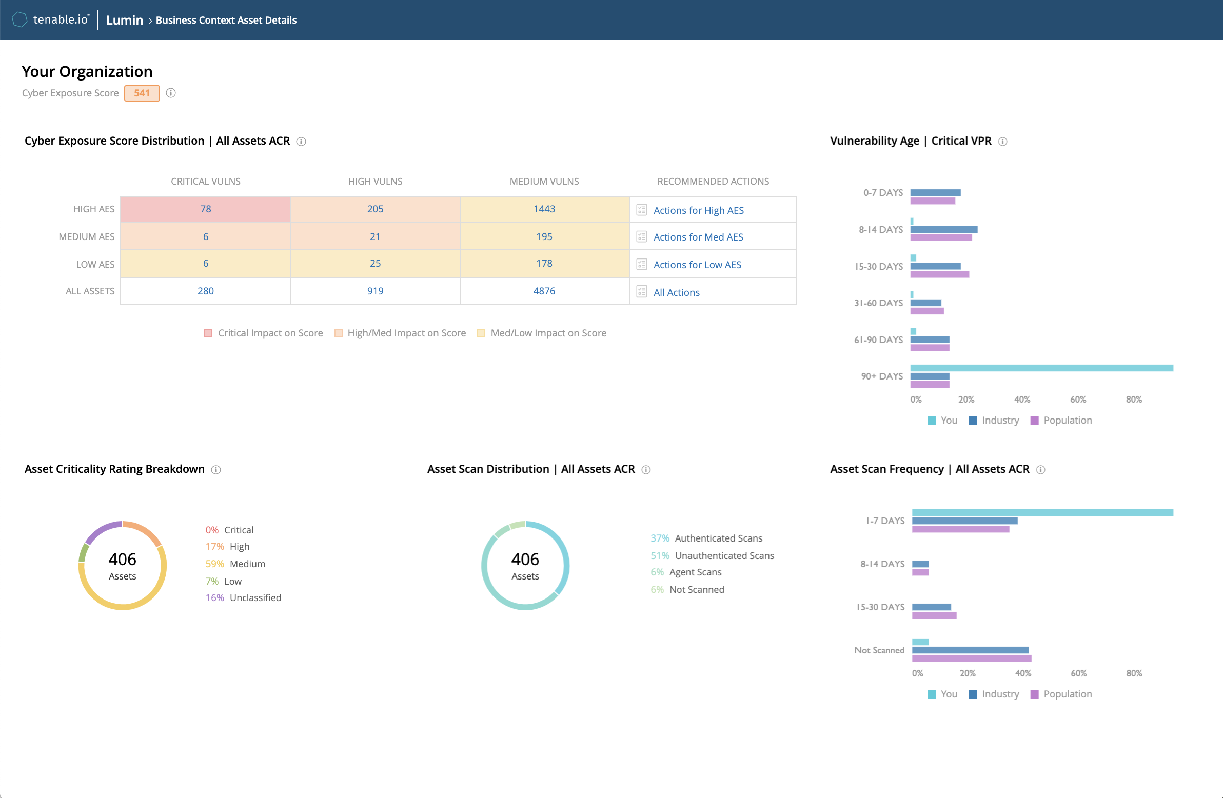The height and width of the screenshot is (798, 1223).
Task: Click the 4876 medium vulns All Assets value
Action: tap(544, 291)
